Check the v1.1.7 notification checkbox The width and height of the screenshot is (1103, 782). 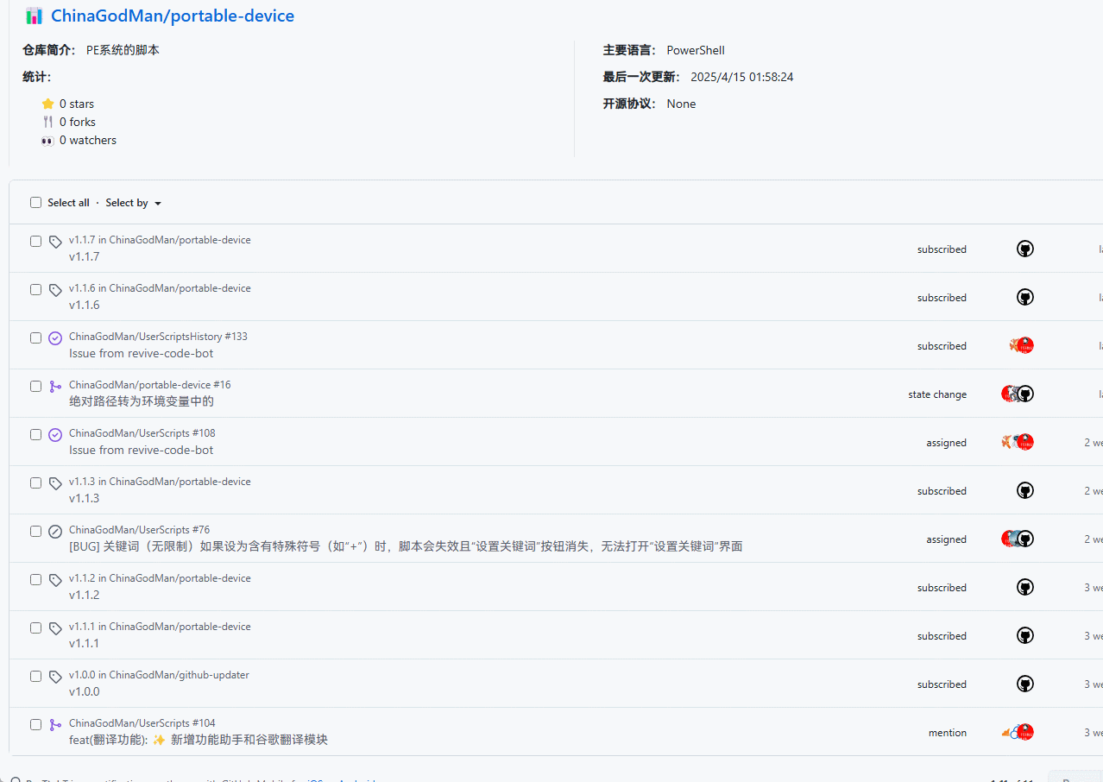click(35, 241)
